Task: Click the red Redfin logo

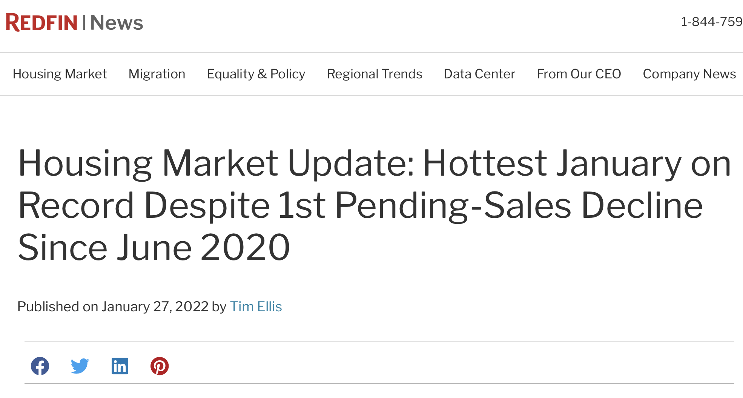Action: (x=41, y=22)
